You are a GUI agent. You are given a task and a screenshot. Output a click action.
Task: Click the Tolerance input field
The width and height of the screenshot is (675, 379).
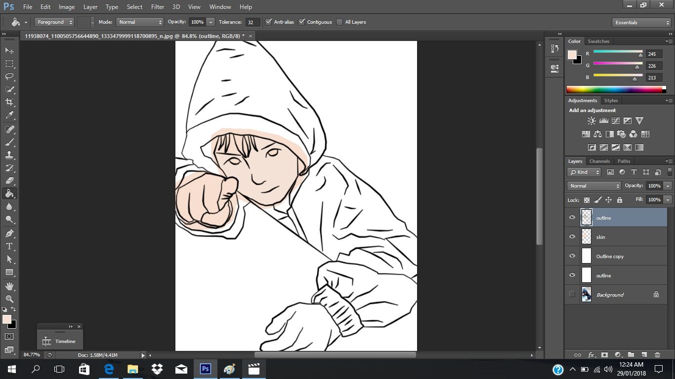tap(253, 22)
